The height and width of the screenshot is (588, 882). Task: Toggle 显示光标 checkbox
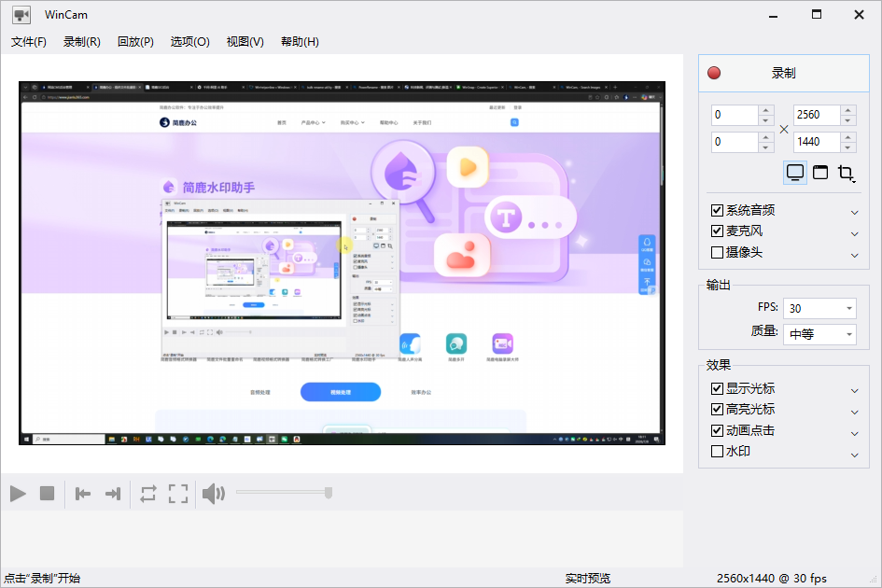717,389
